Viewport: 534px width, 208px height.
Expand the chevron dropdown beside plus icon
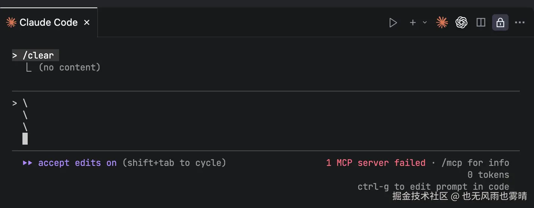pyautogui.click(x=425, y=23)
